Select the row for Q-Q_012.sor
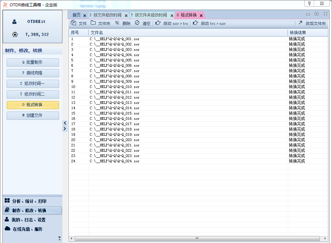 (x=115, y=97)
